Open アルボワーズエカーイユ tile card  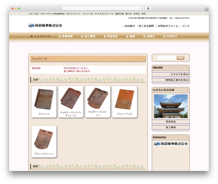(x=98, y=102)
